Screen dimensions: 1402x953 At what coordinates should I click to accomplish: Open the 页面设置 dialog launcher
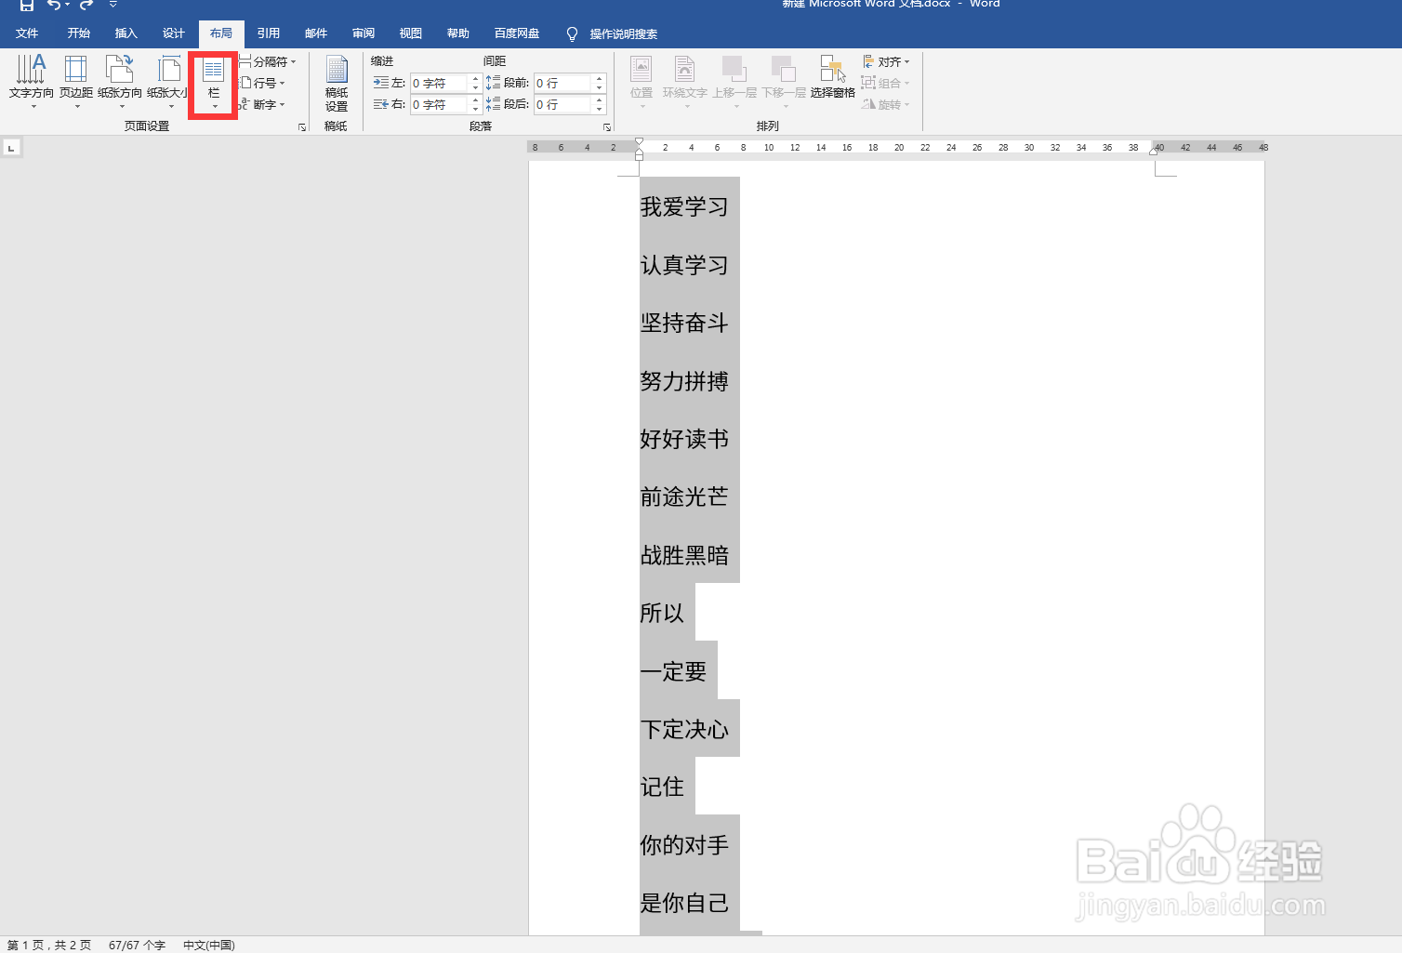tap(302, 126)
